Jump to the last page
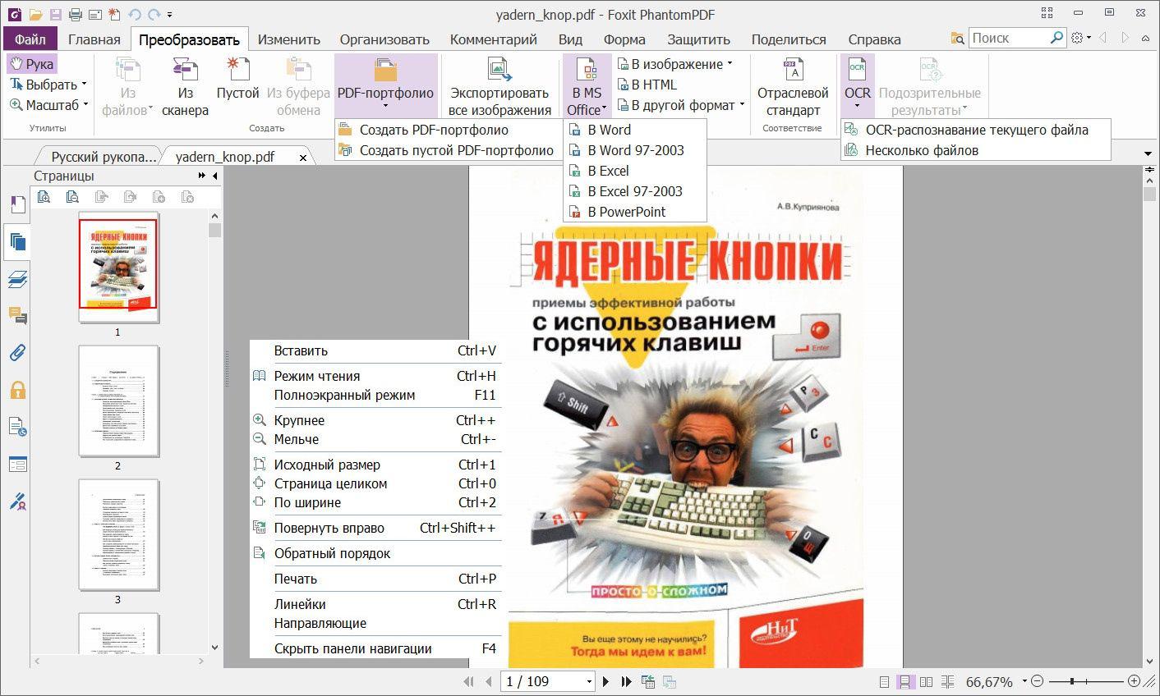 tap(626, 681)
